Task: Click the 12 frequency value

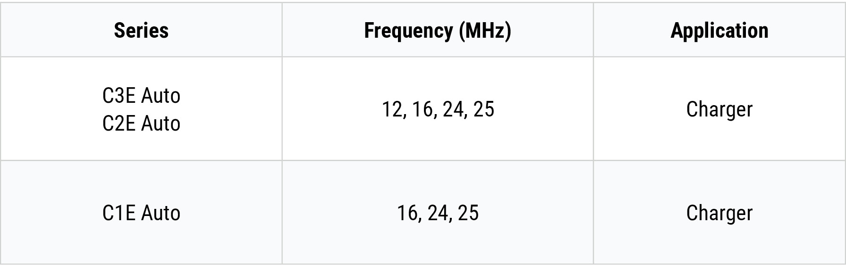Action: coord(392,109)
